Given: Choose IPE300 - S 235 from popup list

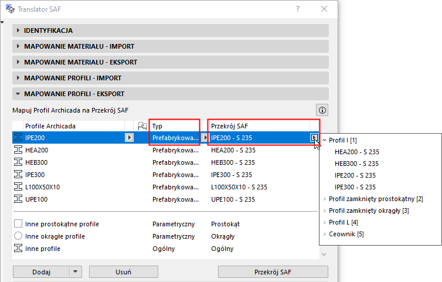Looking at the screenshot, I should point(355,187).
